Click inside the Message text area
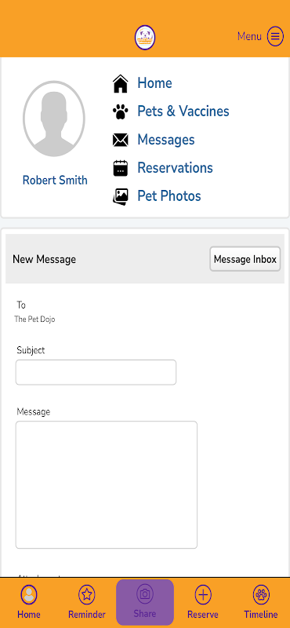The image size is (290, 628). click(x=107, y=484)
